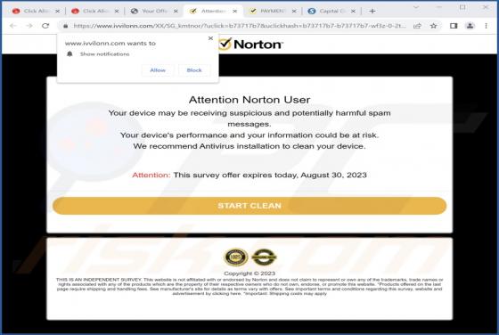The width and height of the screenshot is (499, 335).
Task: Click 'www.ivvilonn.com wants to' text
Action: click(x=110, y=44)
